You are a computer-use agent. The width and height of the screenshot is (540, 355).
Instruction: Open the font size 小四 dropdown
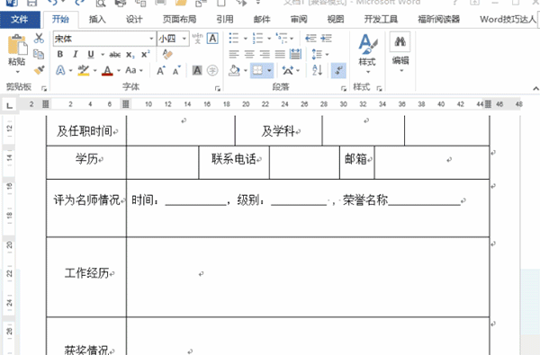coord(184,39)
